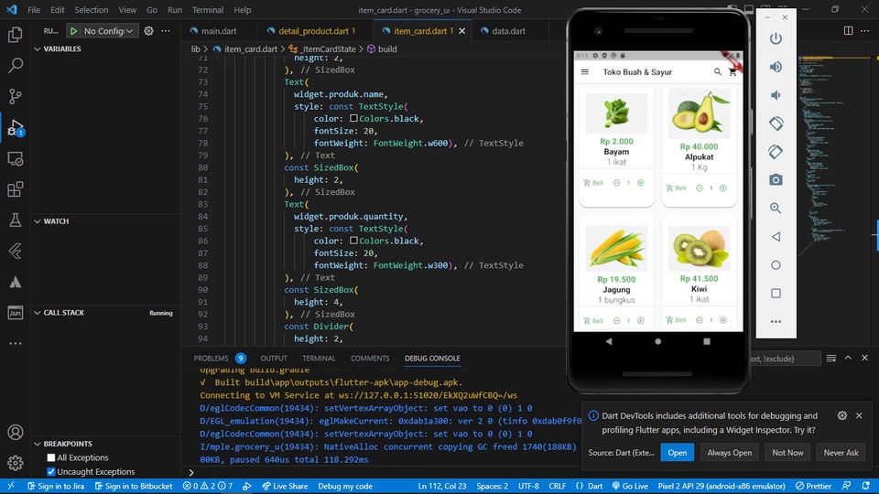Click the black color swatch on line 75
Image resolution: width=879 pixels, height=494 pixels.
click(354, 119)
